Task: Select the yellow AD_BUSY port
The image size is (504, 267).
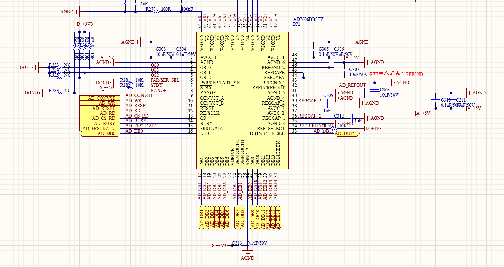Action: point(99,124)
